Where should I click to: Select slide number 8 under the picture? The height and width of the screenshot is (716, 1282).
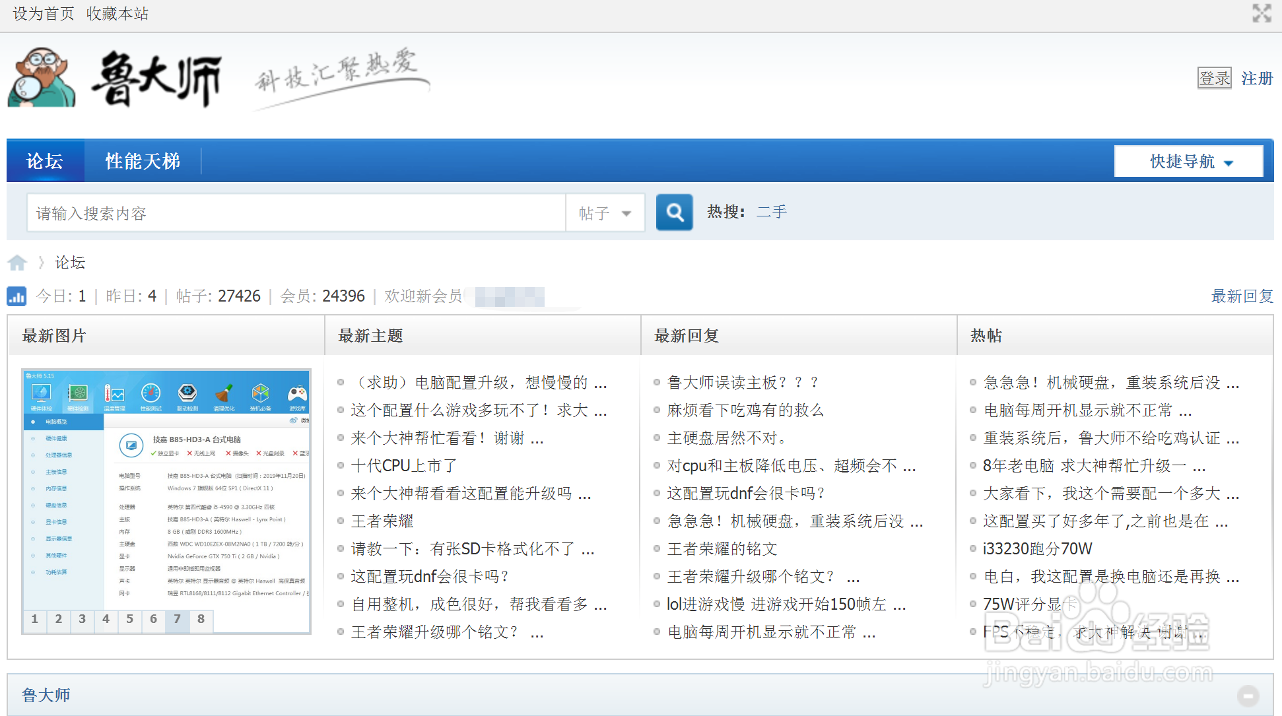pos(201,620)
